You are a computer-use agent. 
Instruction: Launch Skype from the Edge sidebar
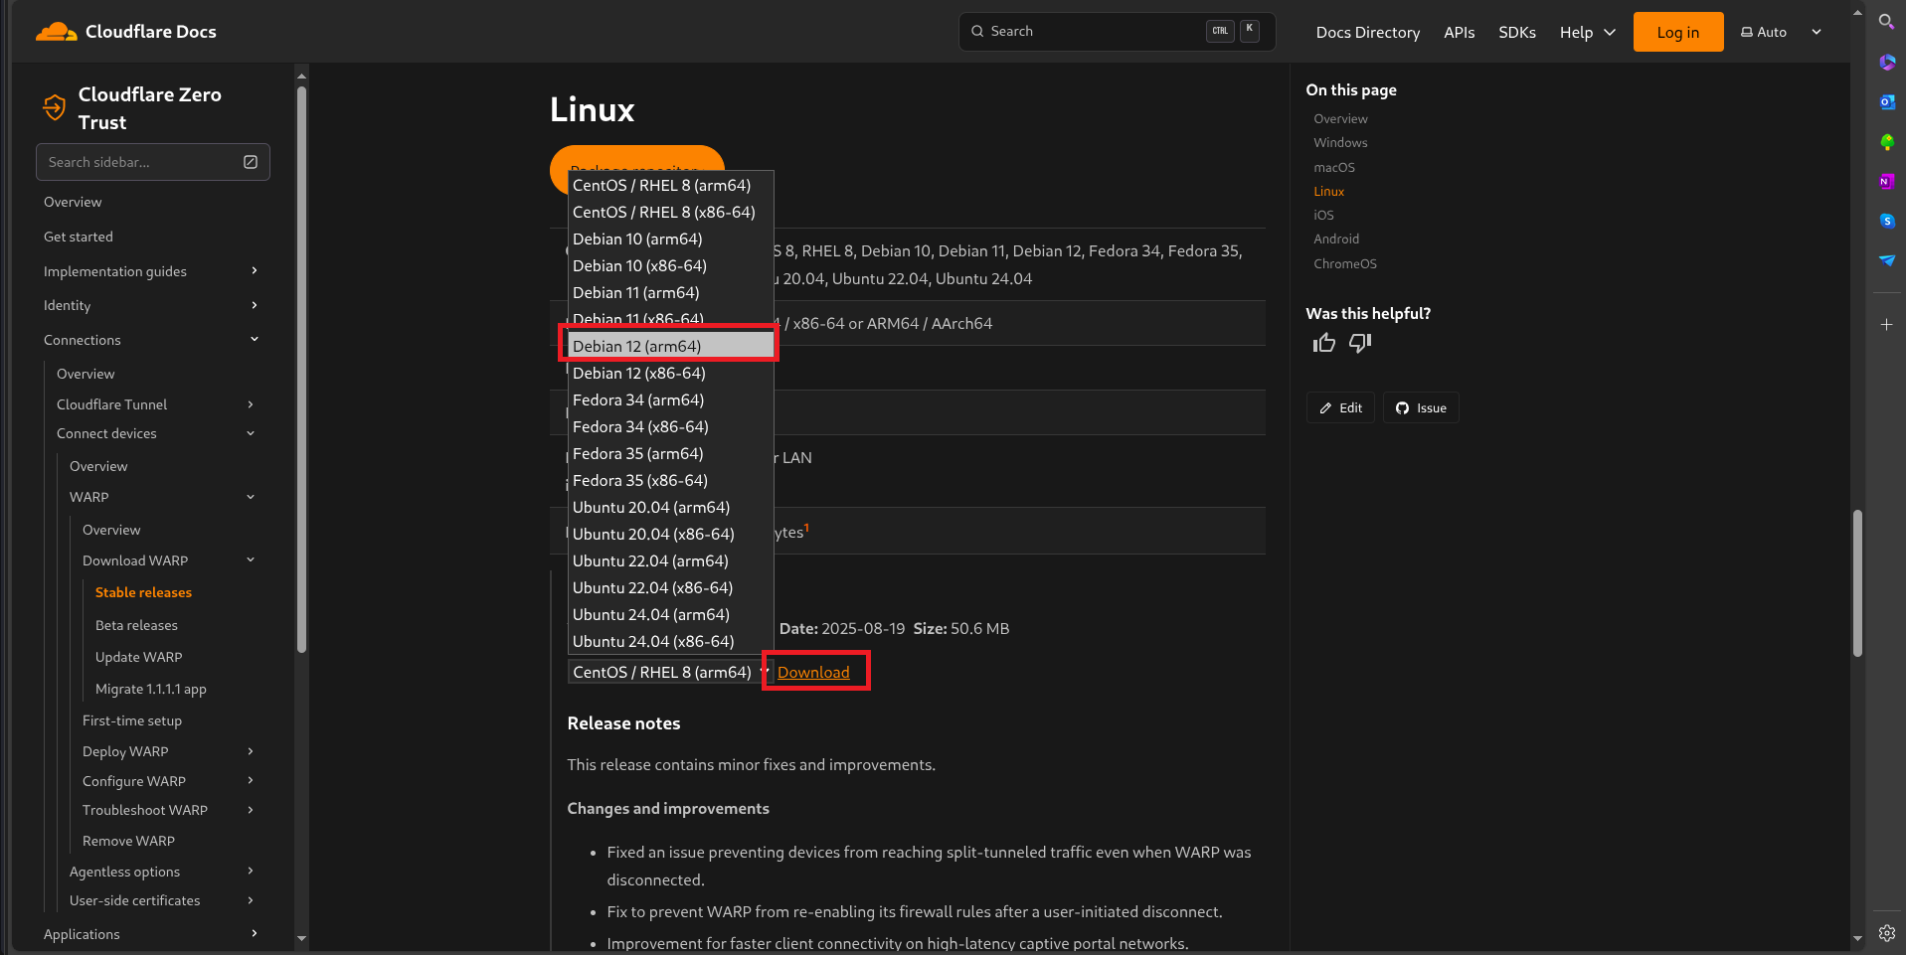1886,221
